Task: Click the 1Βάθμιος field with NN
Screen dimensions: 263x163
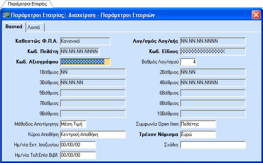Action: pos(93,72)
